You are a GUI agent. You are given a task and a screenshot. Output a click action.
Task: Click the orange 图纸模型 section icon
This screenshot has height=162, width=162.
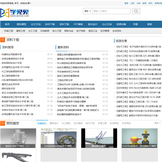2,123
